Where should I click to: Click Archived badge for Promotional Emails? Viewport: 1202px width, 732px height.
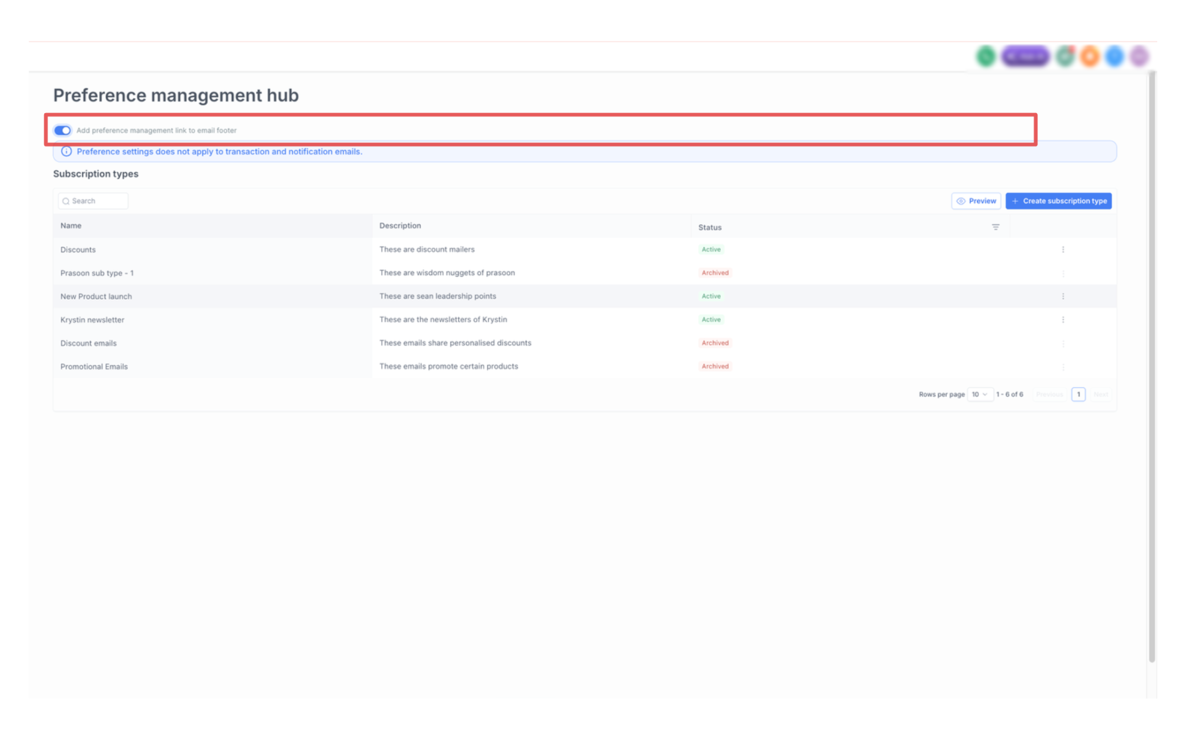pyautogui.click(x=715, y=367)
